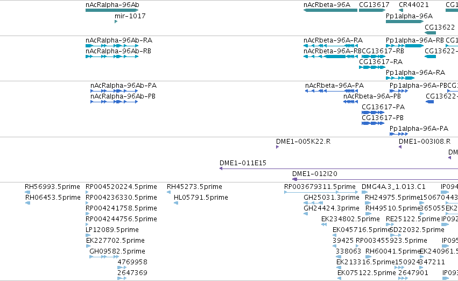Click the mir-1017 gene arrow

pos(116,22)
